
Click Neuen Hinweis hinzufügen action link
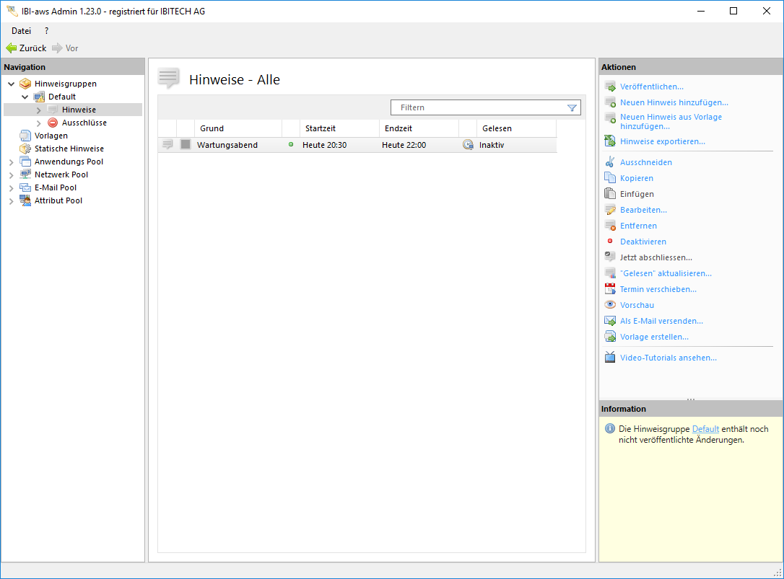coord(674,102)
